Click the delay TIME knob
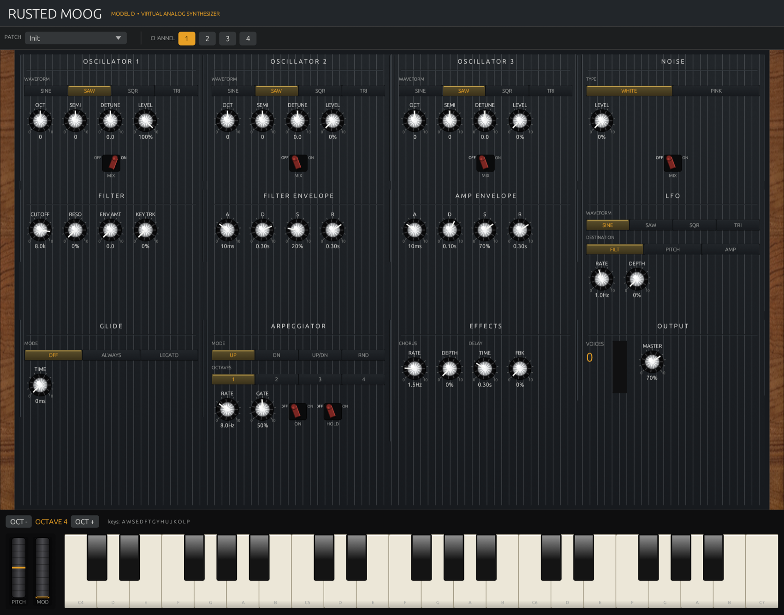The width and height of the screenshot is (784, 615). point(485,369)
